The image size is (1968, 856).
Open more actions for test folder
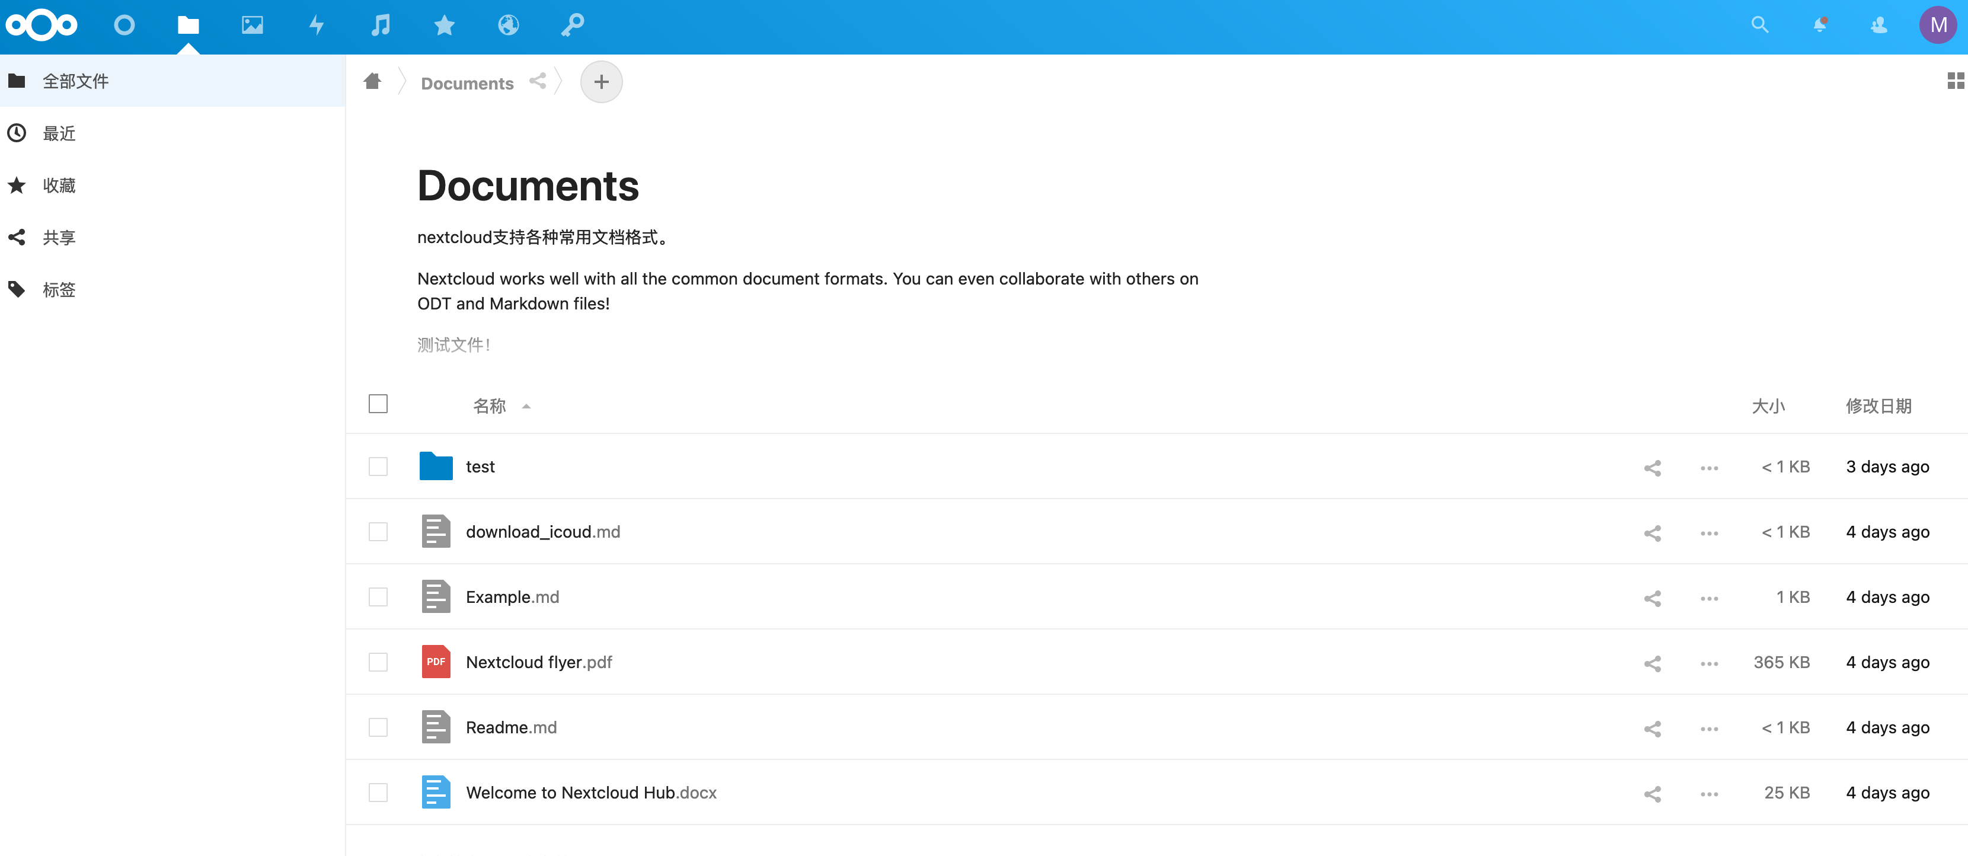coord(1710,468)
